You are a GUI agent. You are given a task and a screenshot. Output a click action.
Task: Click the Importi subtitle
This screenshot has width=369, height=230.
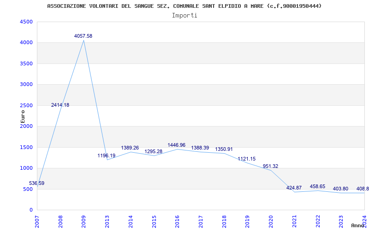coord(184,16)
